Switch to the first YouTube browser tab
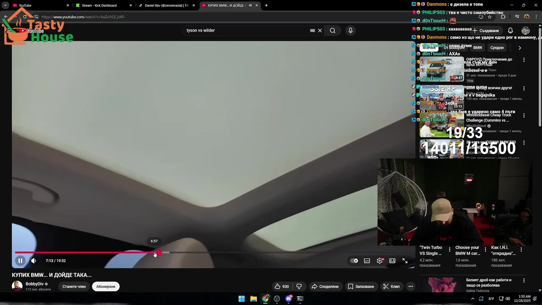 (40, 6)
